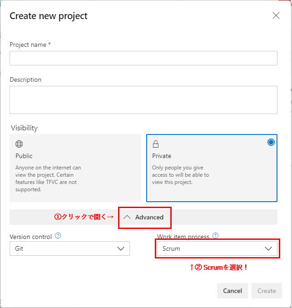The image size is (292, 308).
Task: Close the Create new project dialog
Action: 276,15
